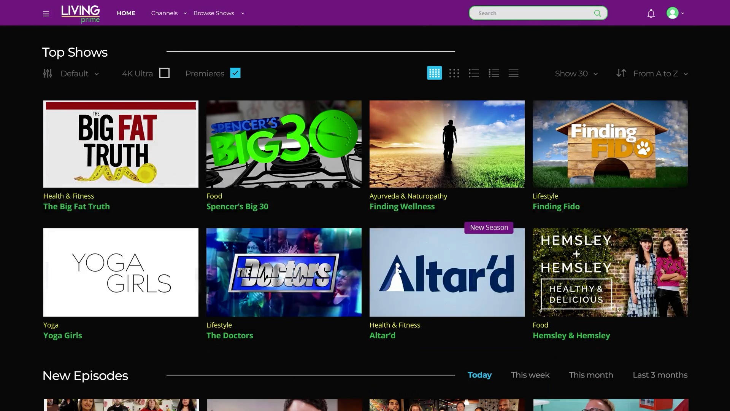This screenshot has height=411, width=730.
Task: Expand the From A to Z sorting
Action: coord(660,73)
